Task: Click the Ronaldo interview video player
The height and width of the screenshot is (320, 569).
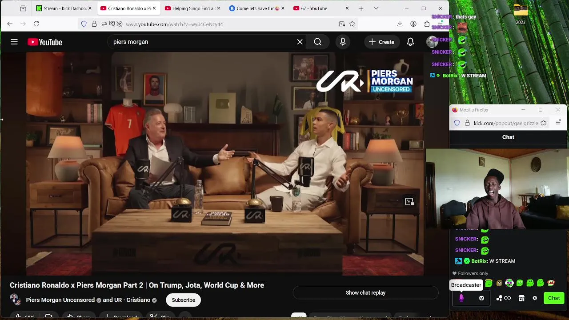Action: point(224,164)
